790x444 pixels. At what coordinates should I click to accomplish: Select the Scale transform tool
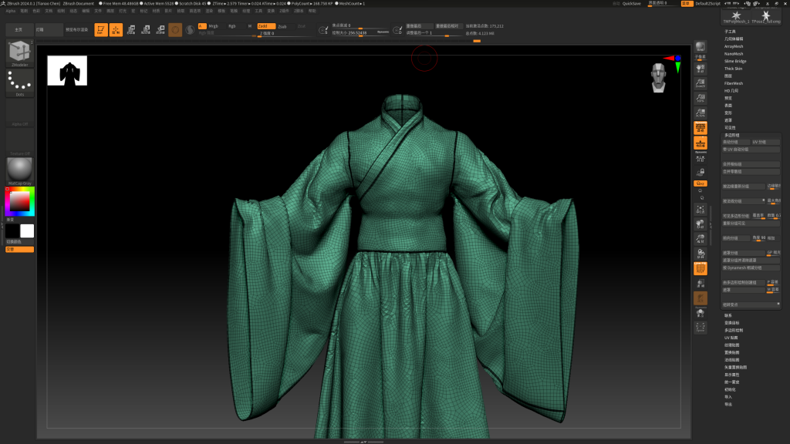146,30
